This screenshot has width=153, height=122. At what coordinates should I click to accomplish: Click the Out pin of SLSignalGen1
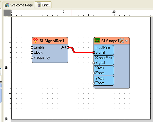68,47
